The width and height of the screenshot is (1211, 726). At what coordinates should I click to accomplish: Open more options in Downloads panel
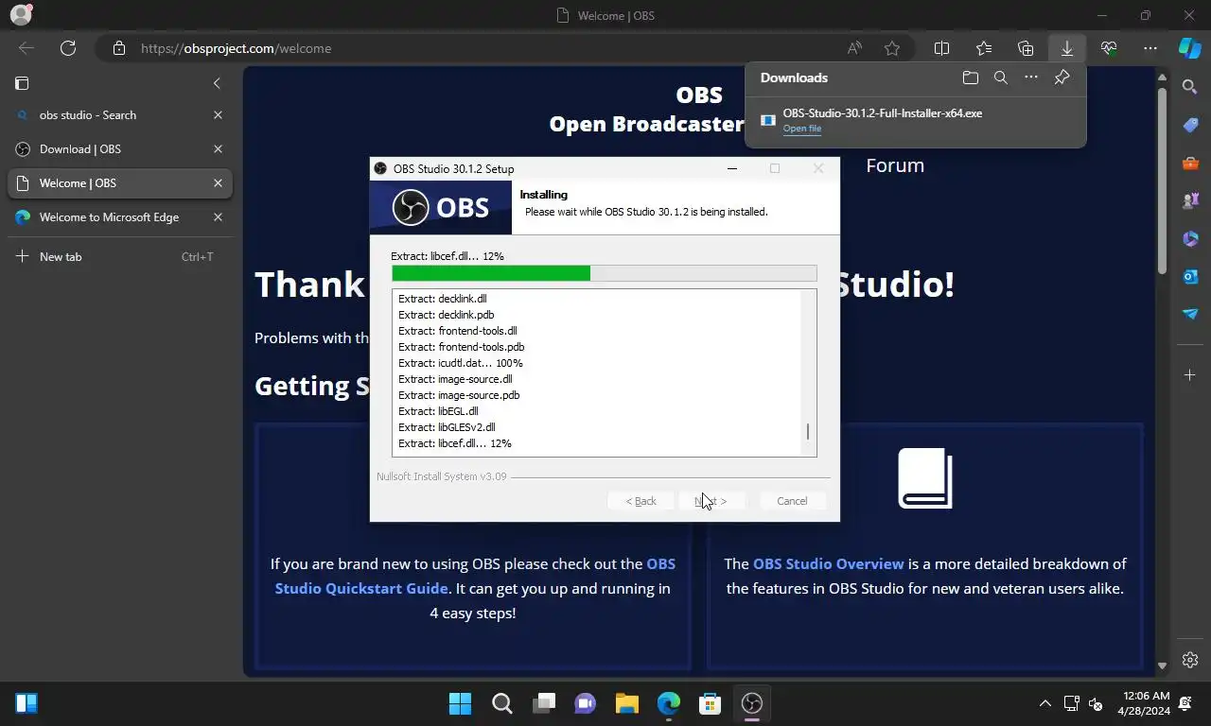[x=1031, y=78]
